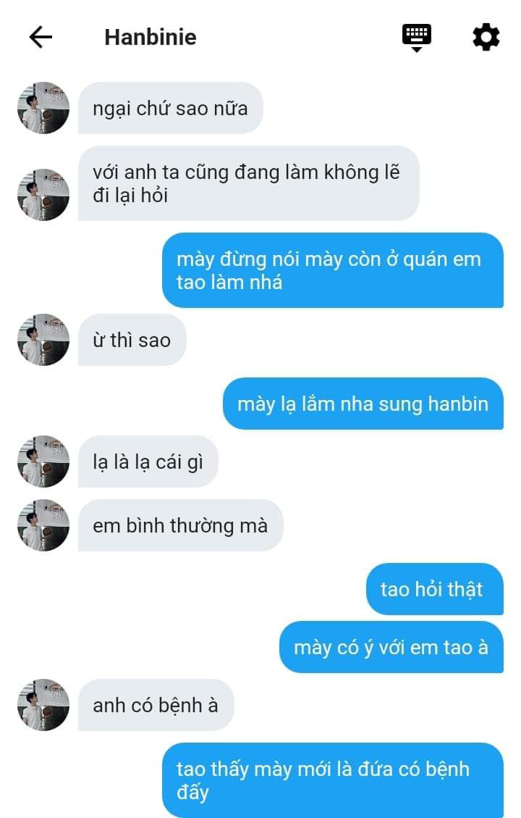
Task: Tap avatar beside "em bình thường mà"
Action: tap(43, 525)
